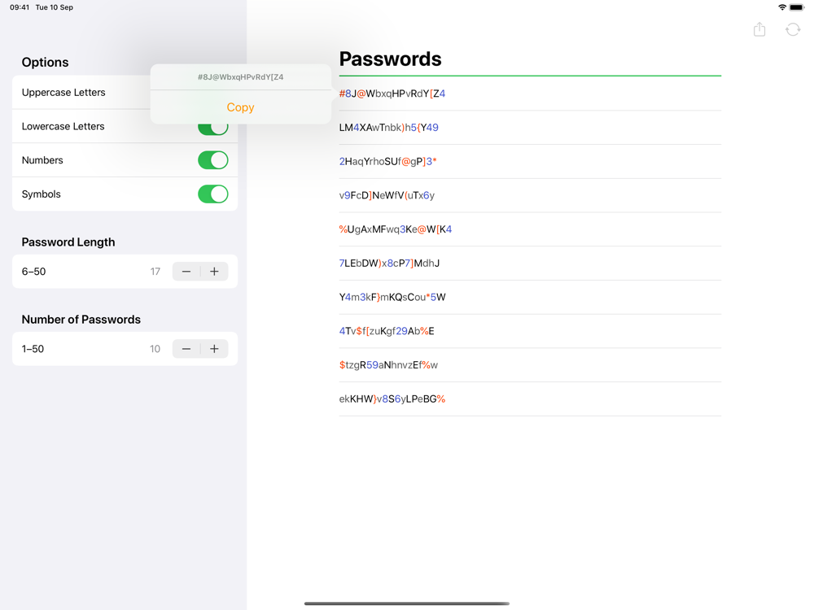
Task: Select password %UgAxMFwq3Ke@W[K4
Action: coord(530,229)
